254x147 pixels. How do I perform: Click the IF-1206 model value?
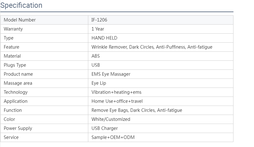point(99,20)
